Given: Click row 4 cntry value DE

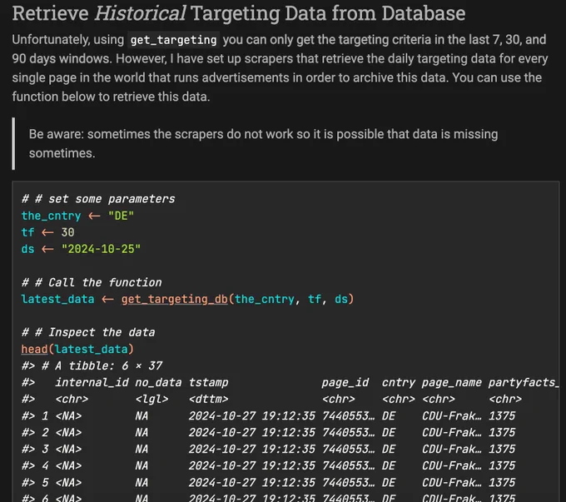Looking at the screenshot, I should [389, 465].
